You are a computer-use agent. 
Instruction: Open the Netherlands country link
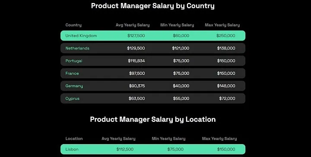77,48
